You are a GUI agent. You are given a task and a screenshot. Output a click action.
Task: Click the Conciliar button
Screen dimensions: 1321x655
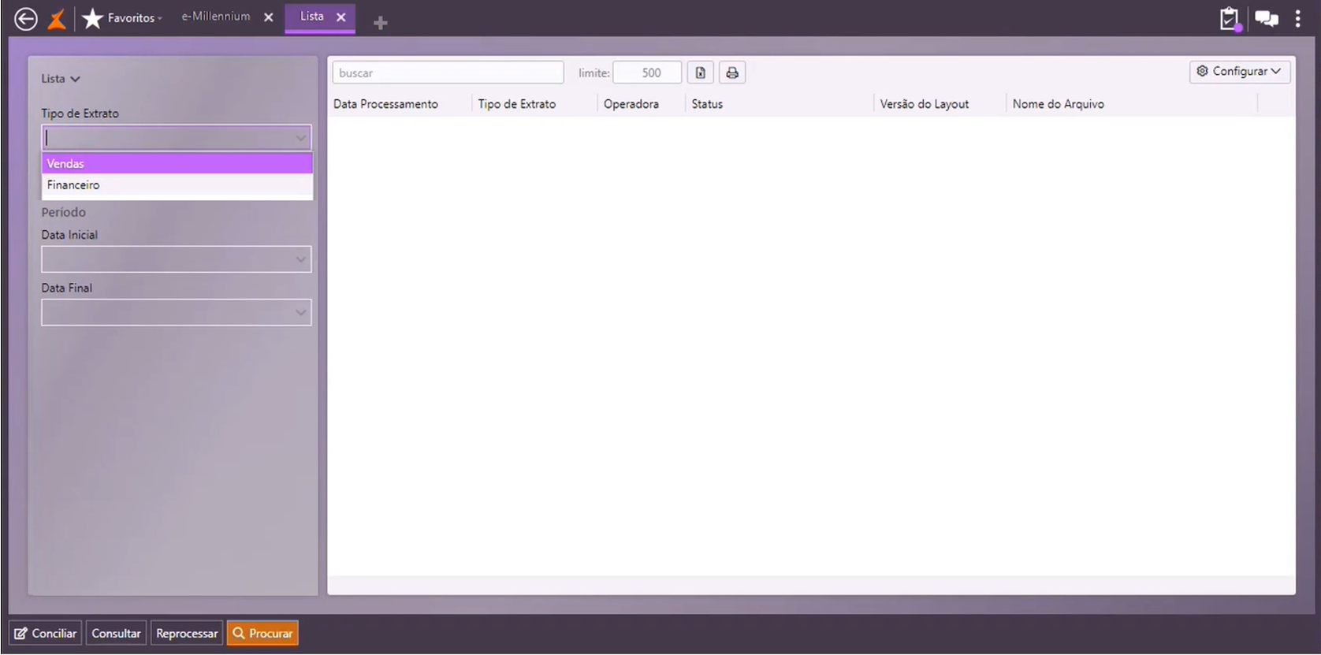45,633
